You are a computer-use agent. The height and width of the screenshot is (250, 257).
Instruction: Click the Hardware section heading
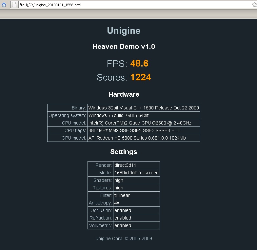pos(124,94)
